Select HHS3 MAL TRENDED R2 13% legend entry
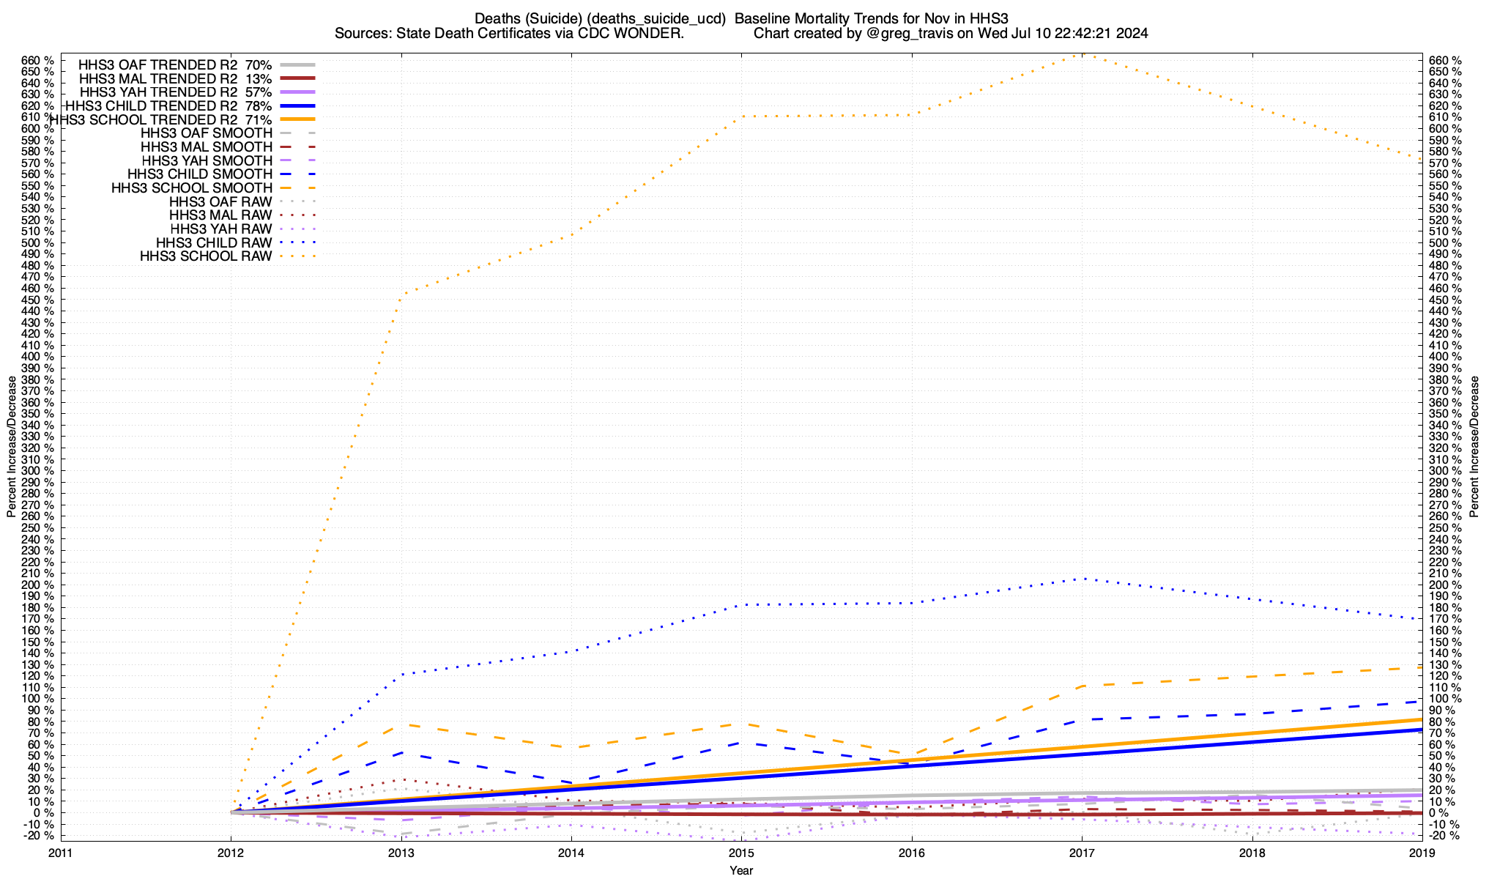 174,78
